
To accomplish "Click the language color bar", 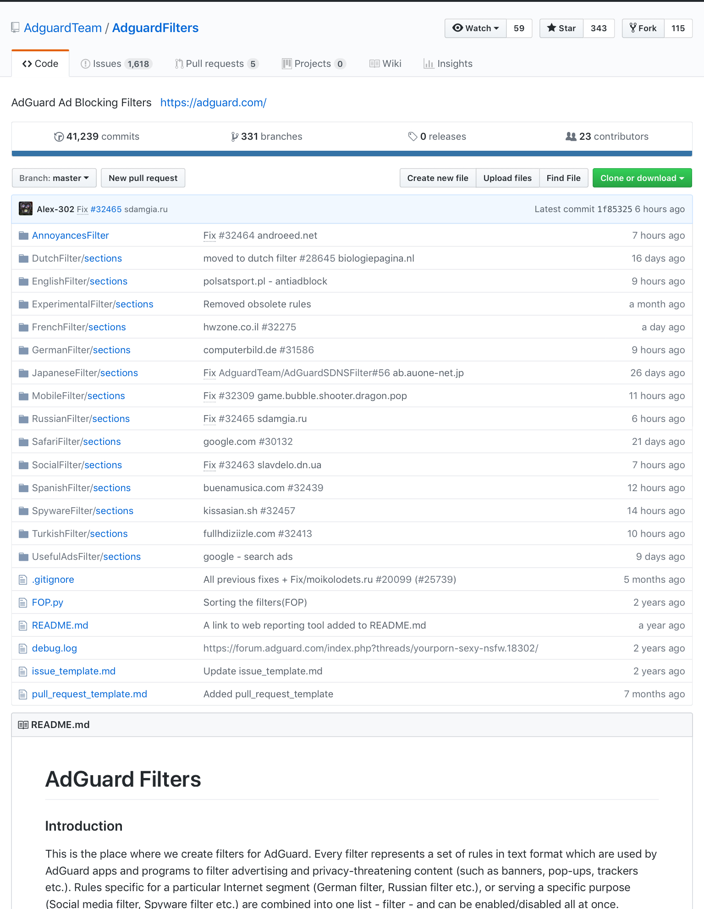I will 352,153.
